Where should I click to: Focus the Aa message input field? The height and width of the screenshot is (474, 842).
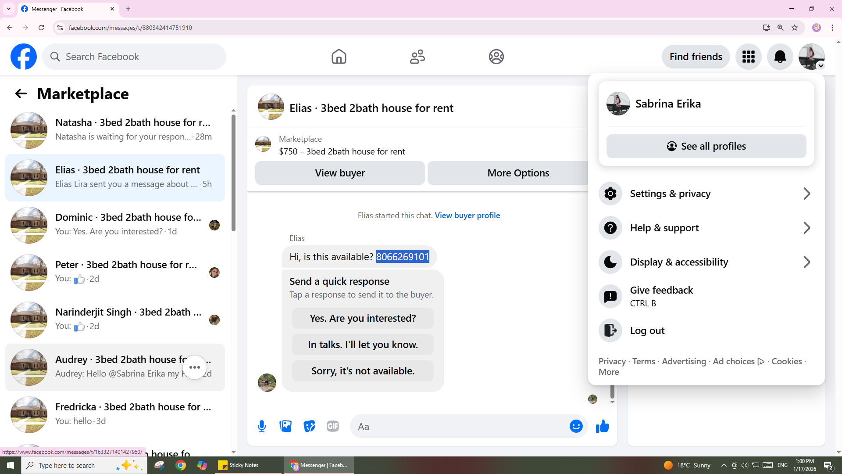click(460, 427)
